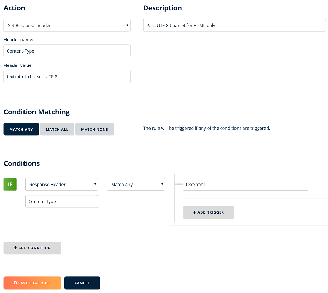The width and height of the screenshot is (328, 293).
Task: Select the Match Any condition mode
Action: pos(21,129)
